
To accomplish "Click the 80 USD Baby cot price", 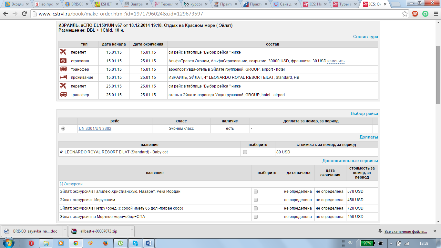I will point(283,152).
